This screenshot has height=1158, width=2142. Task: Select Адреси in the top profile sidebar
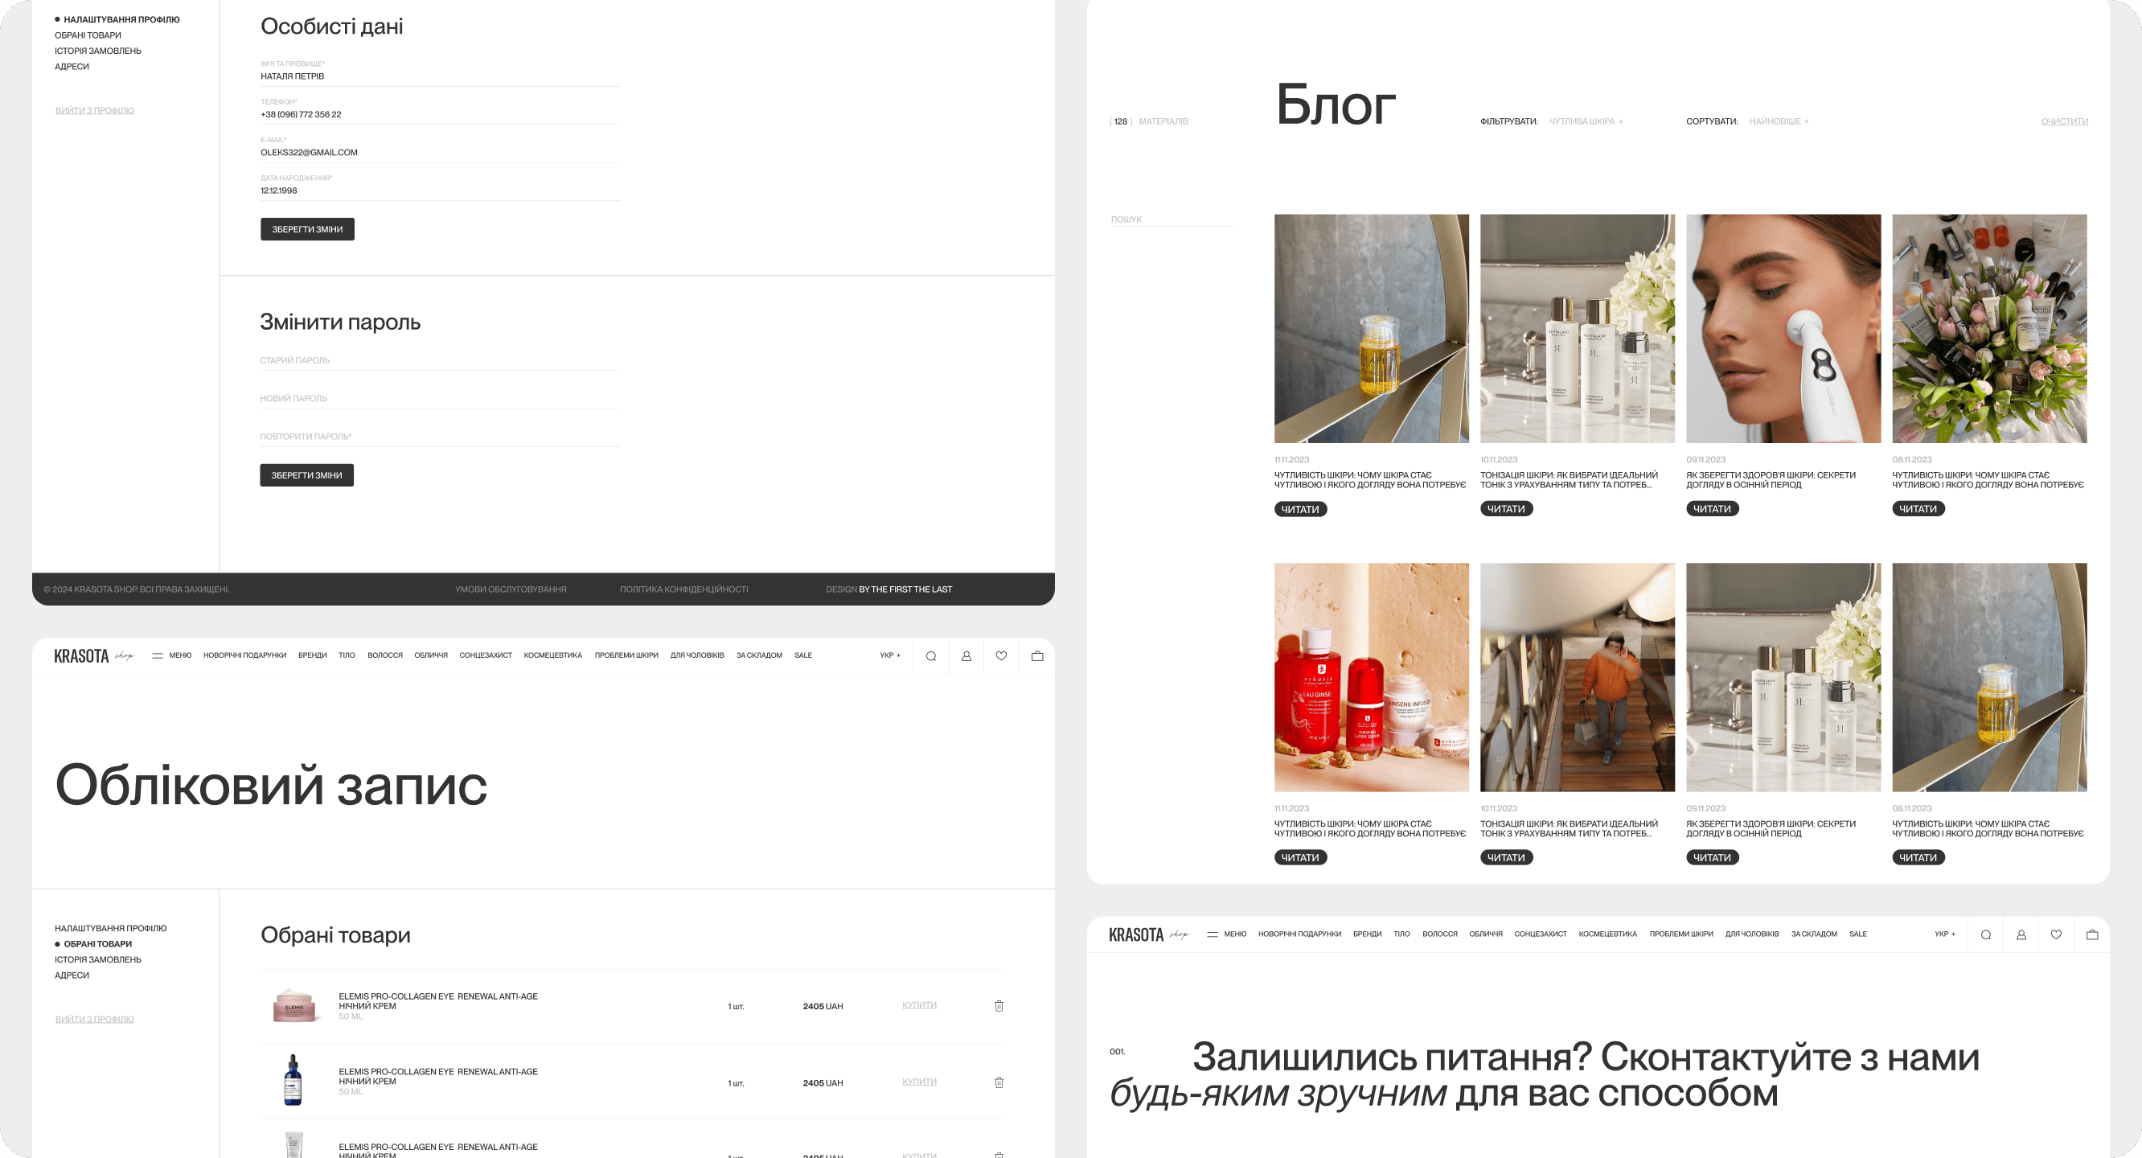[72, 67]
